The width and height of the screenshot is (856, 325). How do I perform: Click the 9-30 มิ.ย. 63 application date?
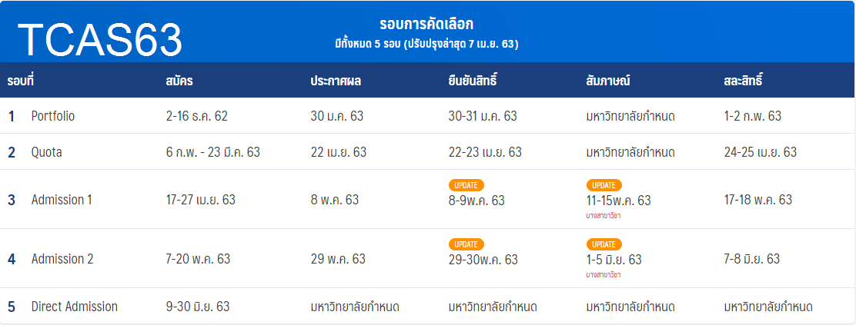click(198, 307)
